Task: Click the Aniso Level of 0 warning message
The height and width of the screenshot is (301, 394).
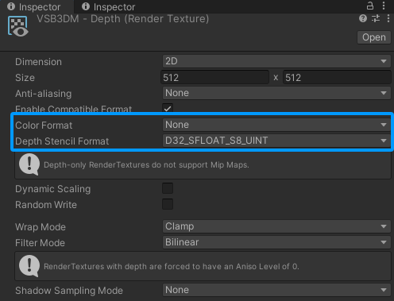Action: (172, 266)
